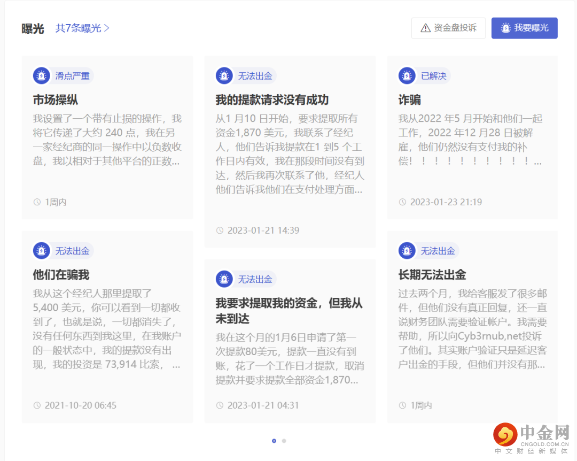Open the 我要求提取我的资金，但我从未到达 title
This screenshot has width=577, height=461.
(289, 311)
